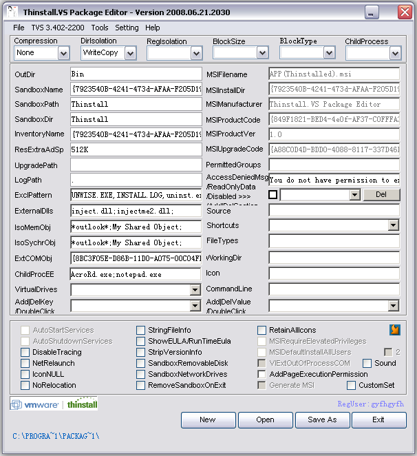
Task: Click the AccessDeniedMsg text field
Action: point(334,180)
